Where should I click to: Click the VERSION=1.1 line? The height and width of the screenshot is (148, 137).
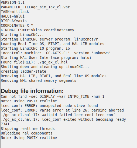click(x=13, y=2)
